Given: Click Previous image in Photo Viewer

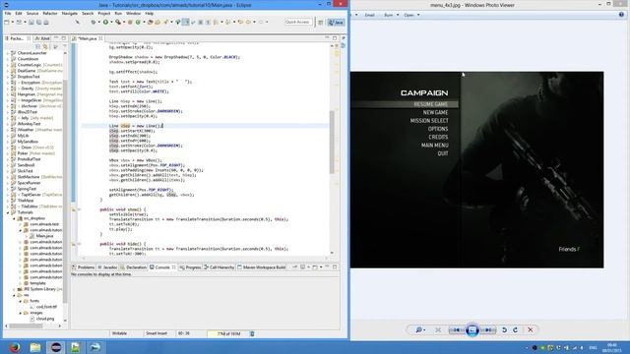Looking at the screenshot, I should pos(457,330).
